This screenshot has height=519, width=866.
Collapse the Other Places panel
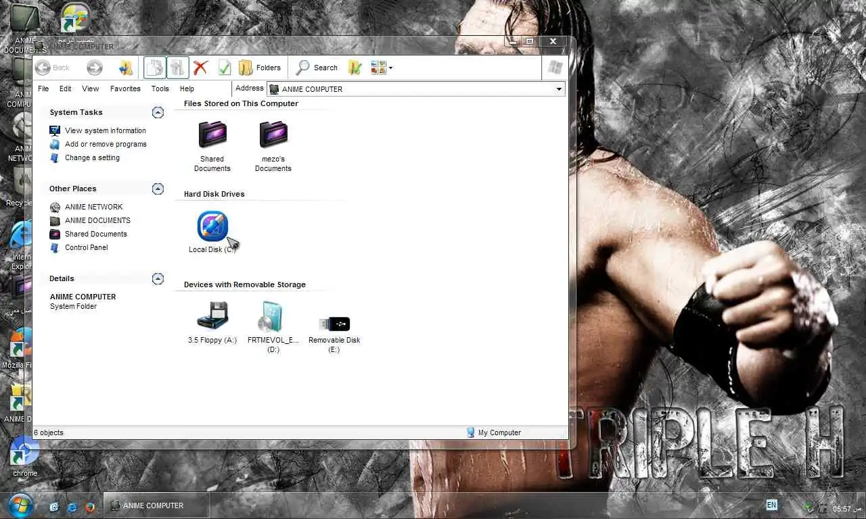click(x=158, y=189)
